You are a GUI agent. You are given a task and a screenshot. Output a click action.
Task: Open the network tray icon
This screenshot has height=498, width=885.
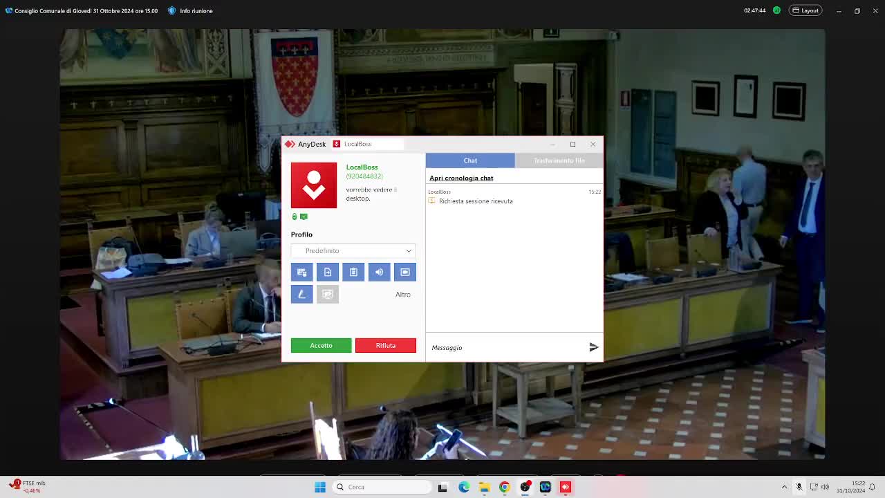tap(814, 487)
